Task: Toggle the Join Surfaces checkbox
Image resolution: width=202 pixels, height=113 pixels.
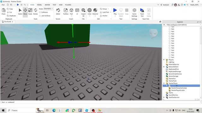Action: [x=40, y=16]
